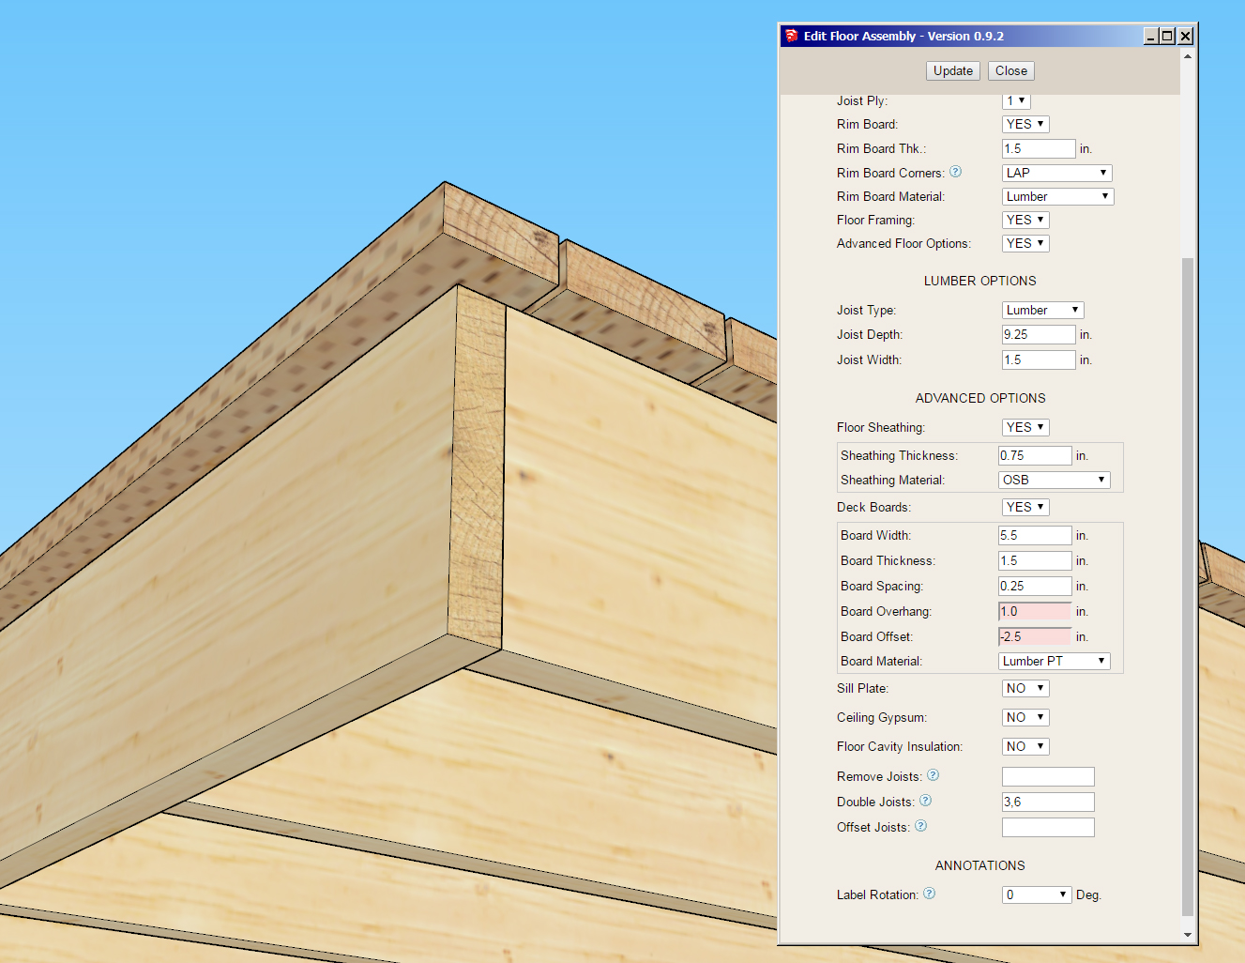Image resolution: width=1245 pixels, height=963 pixels.
Task: Expand the Sheathing Material OSB dropdown
Action: pos(1054,480)
